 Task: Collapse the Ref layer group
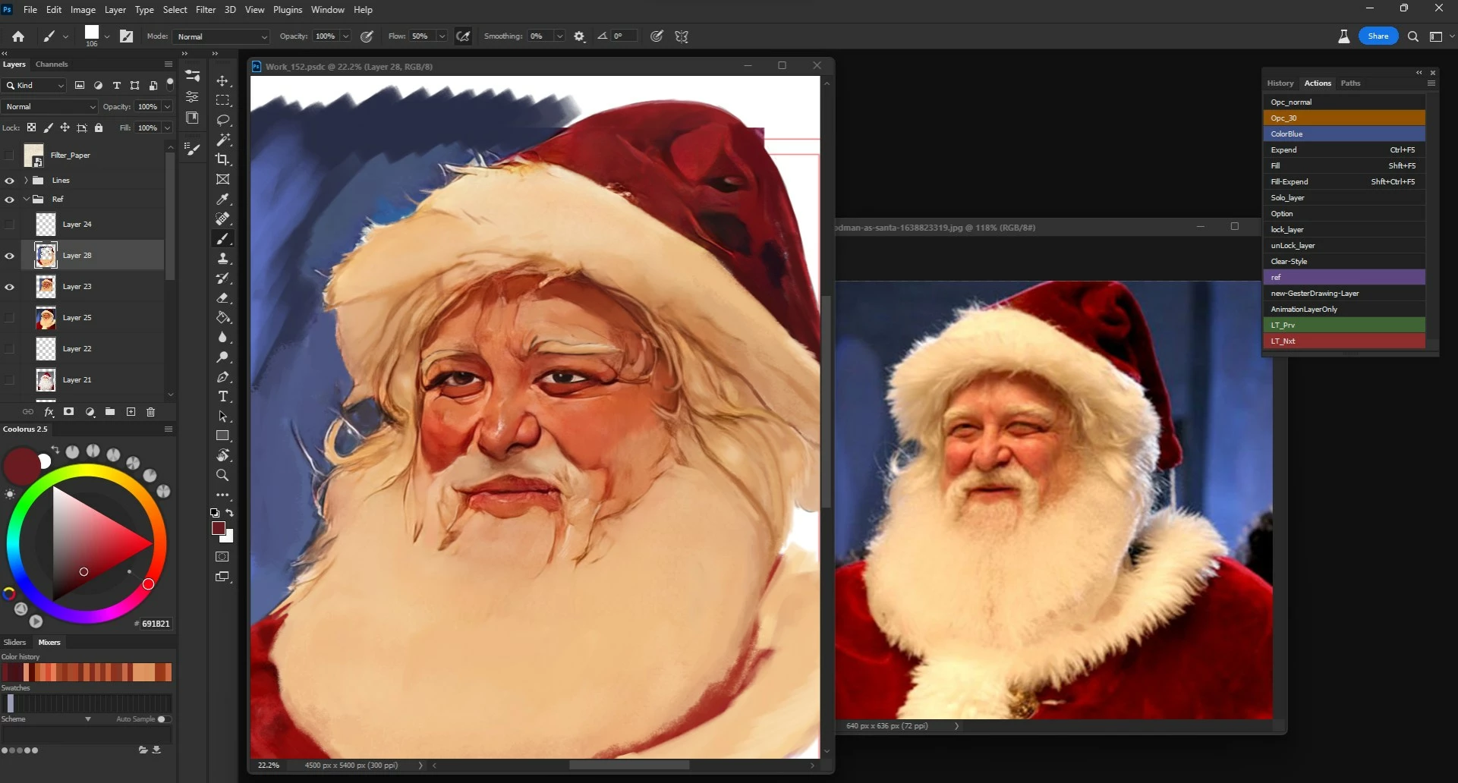pos(26,200)
